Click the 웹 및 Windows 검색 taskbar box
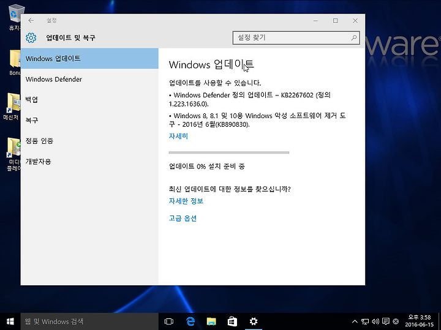441x330 pixels. (x=89, y=321)
